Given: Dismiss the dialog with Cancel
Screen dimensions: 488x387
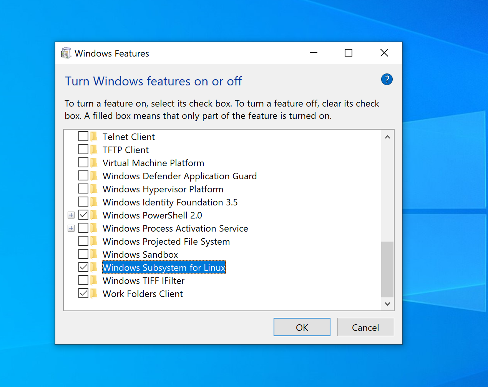Looking at the screenshot, I should [x=366, y=327].
